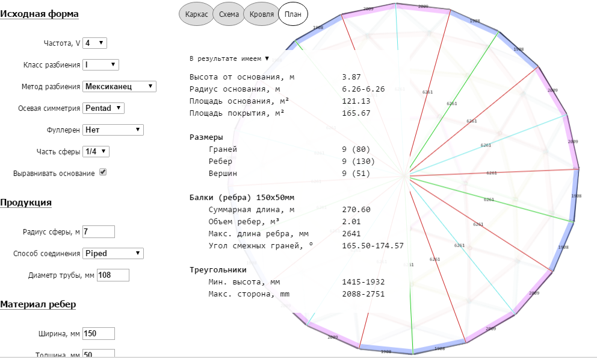Click the Ширина, мм input field
This screenshot has height=358, width=597.
coord(99,334)
